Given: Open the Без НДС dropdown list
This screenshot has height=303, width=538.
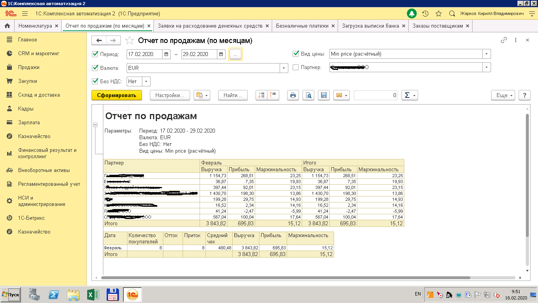Looking at the screenshot, I should (x=146, y=82).
